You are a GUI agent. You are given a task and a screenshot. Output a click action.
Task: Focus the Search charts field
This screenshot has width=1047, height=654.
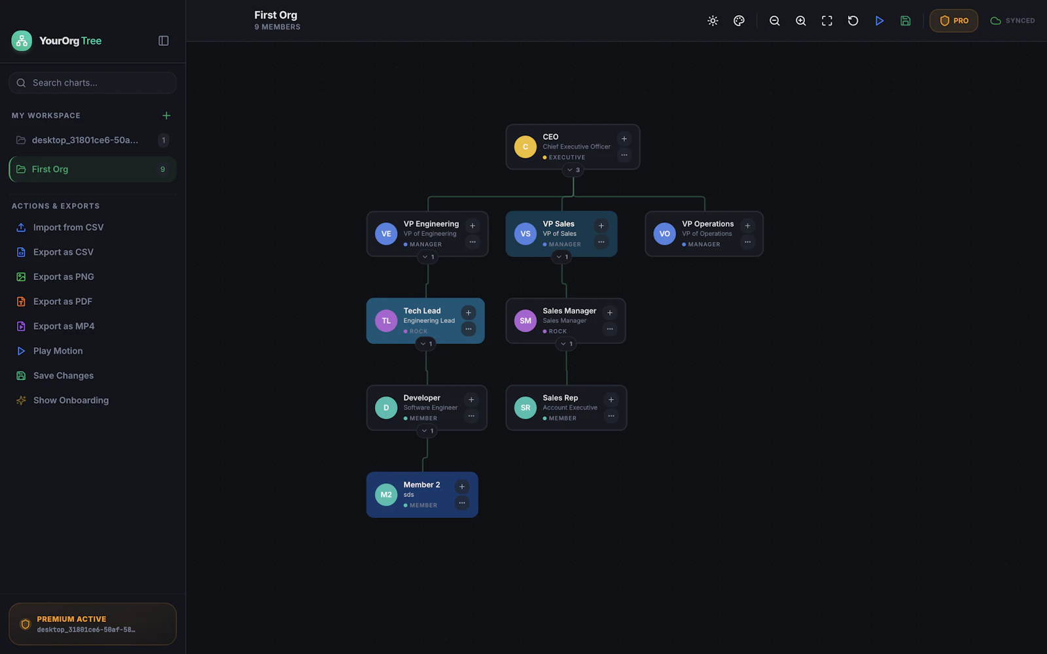click(92, 83)
